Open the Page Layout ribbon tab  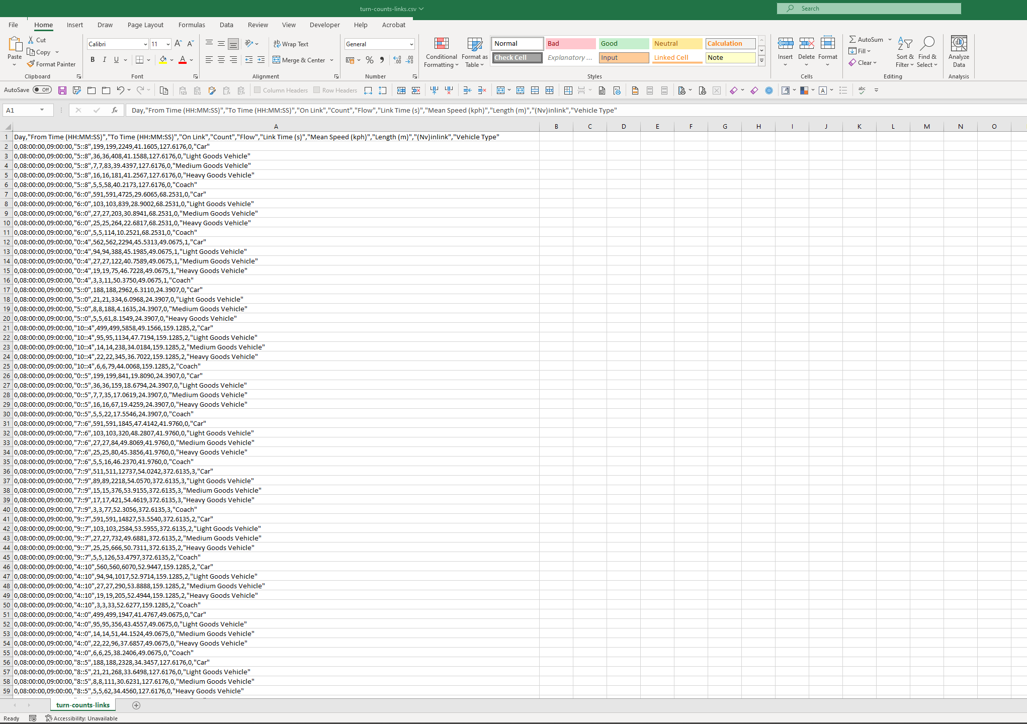coord(145,25)
